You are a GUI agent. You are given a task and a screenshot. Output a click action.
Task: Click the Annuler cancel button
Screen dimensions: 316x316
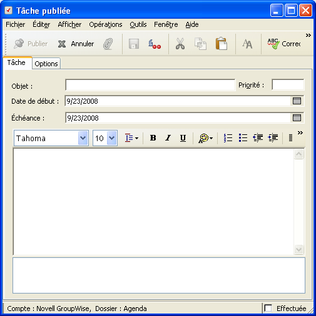[76, 44]
